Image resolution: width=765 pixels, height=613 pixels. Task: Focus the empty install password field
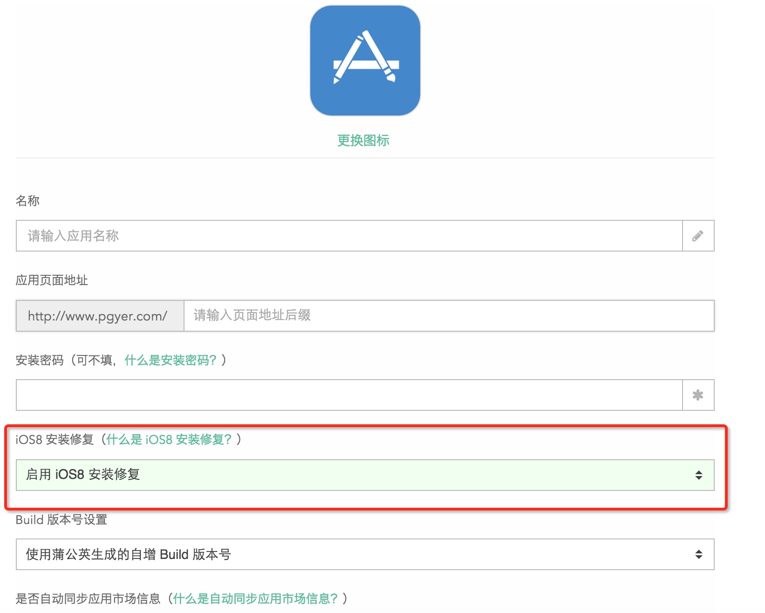coord(349,395)
